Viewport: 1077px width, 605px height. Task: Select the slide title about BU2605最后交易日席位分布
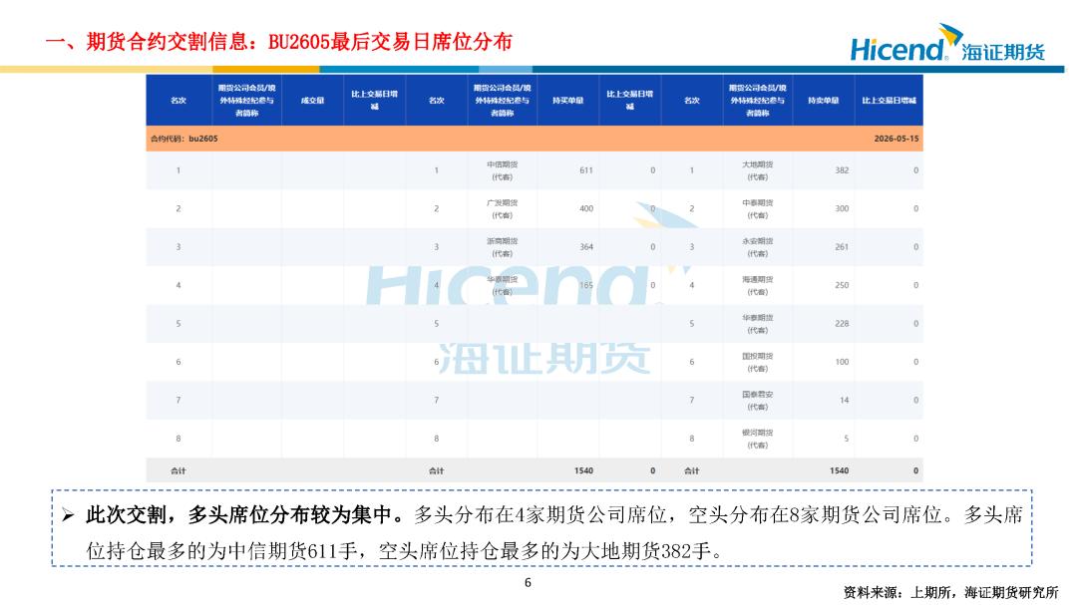[x=279, y=42]
